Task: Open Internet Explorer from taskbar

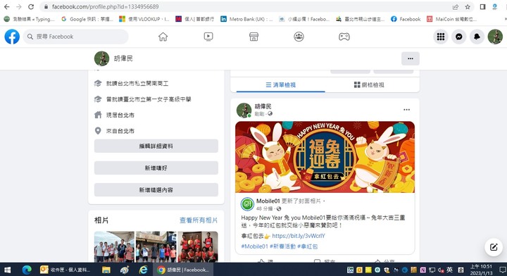Action: [x=143, y=270]
